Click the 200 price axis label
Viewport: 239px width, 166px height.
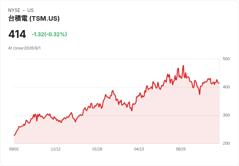click(x=226, y=143)
